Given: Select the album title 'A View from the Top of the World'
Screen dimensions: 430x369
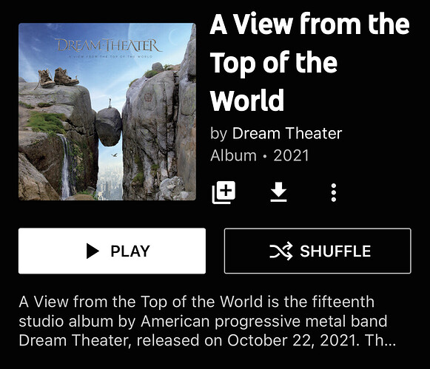Looking at the screenshot, I should point(310,62).
